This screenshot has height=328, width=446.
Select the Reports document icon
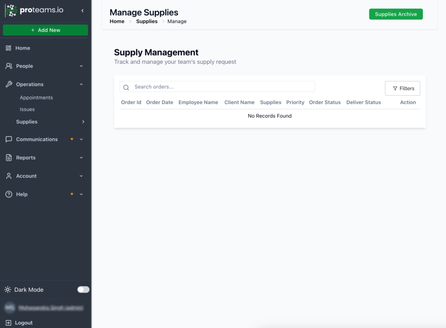coord(9,157)
